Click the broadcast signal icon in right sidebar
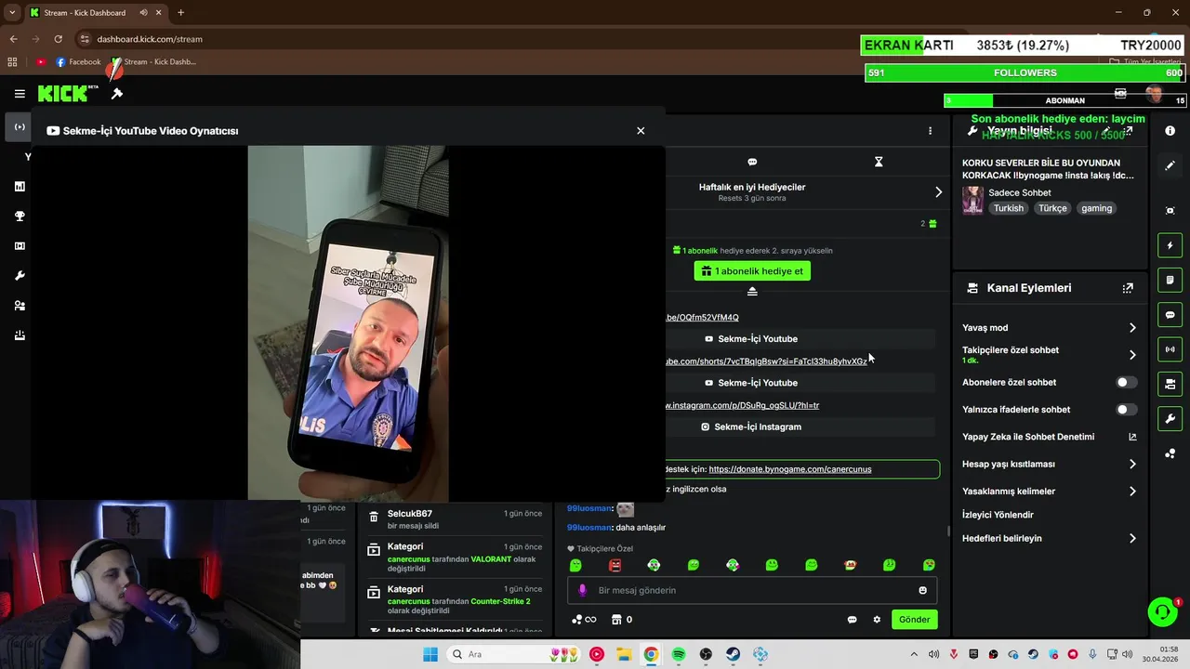Image resolution: width=1190 pixels, height=669 pixels. 1170,349
